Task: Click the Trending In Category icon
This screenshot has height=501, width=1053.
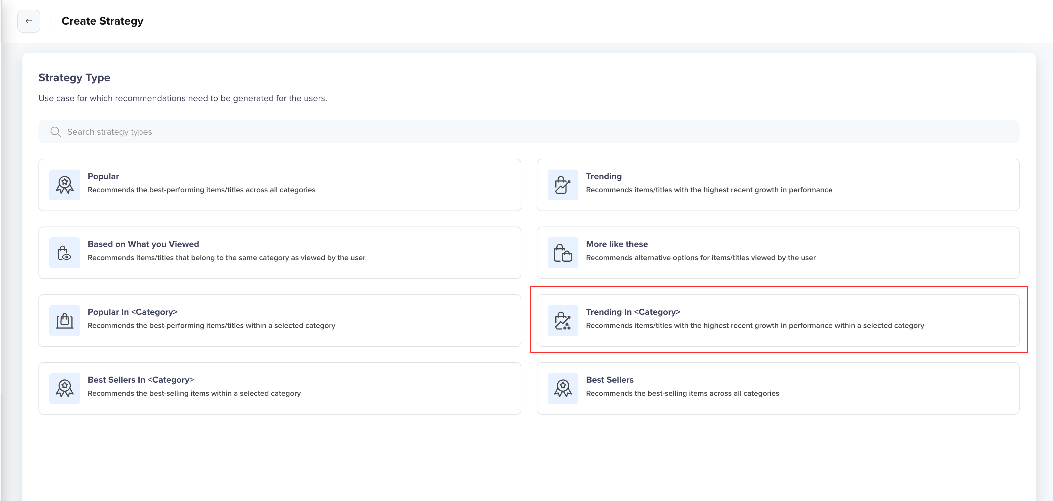Action: coord(563,321)
